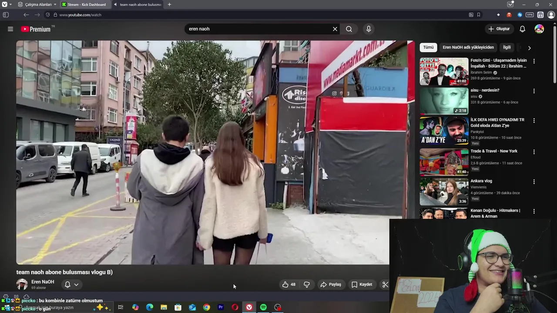Go back in the browser
557x313 pixels.
click(26, 15)
